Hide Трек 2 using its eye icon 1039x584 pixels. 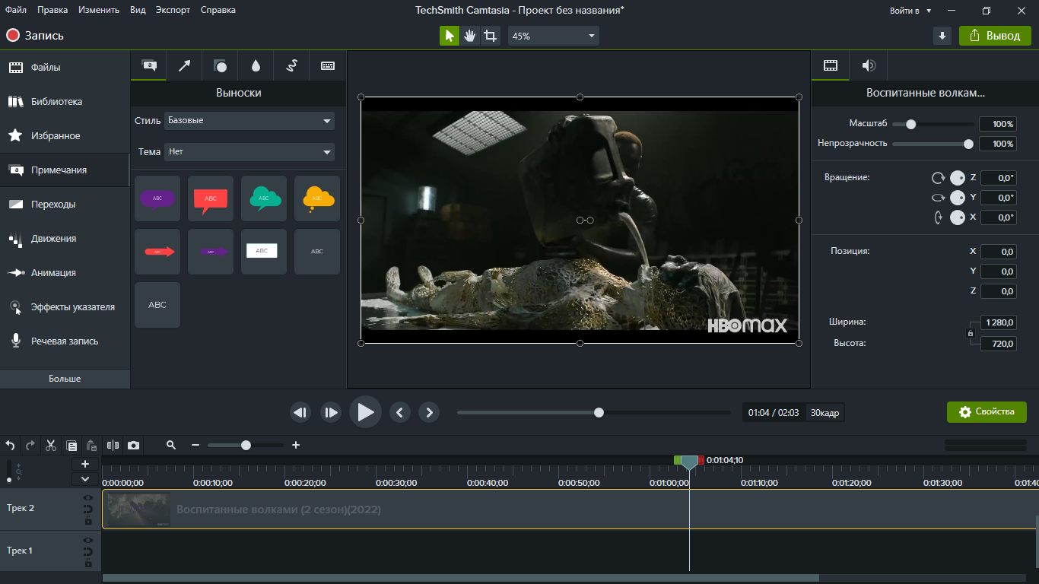(x=88, y=498)
